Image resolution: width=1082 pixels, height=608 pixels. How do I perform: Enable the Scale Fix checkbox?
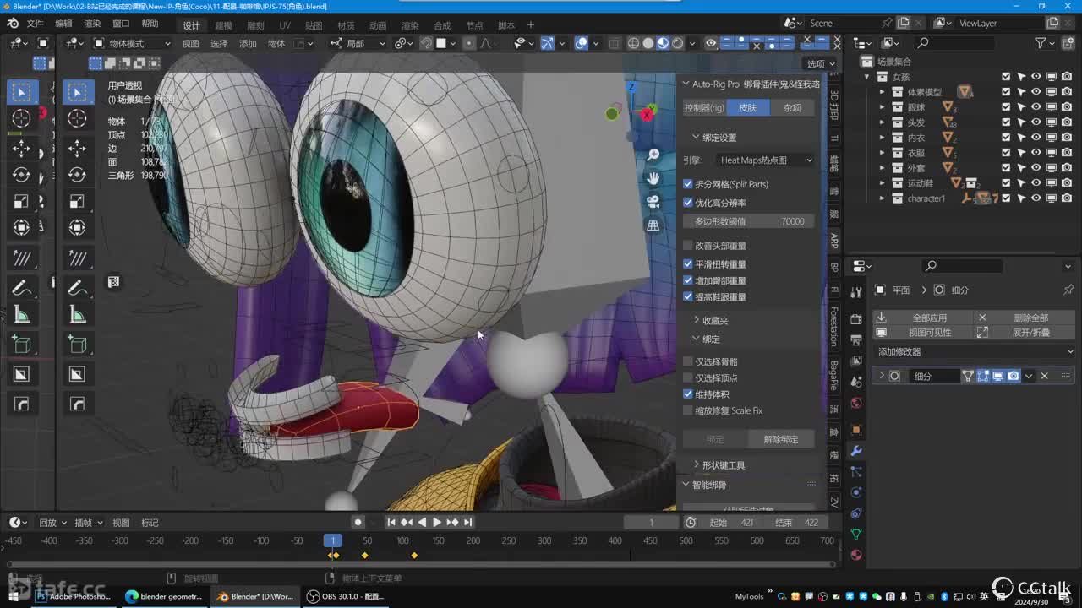tap(688, 410)
